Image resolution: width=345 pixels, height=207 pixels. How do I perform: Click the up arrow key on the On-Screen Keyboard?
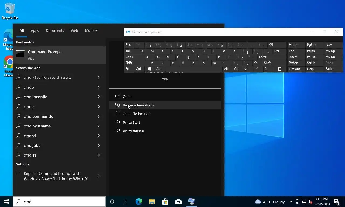point(256,63)
